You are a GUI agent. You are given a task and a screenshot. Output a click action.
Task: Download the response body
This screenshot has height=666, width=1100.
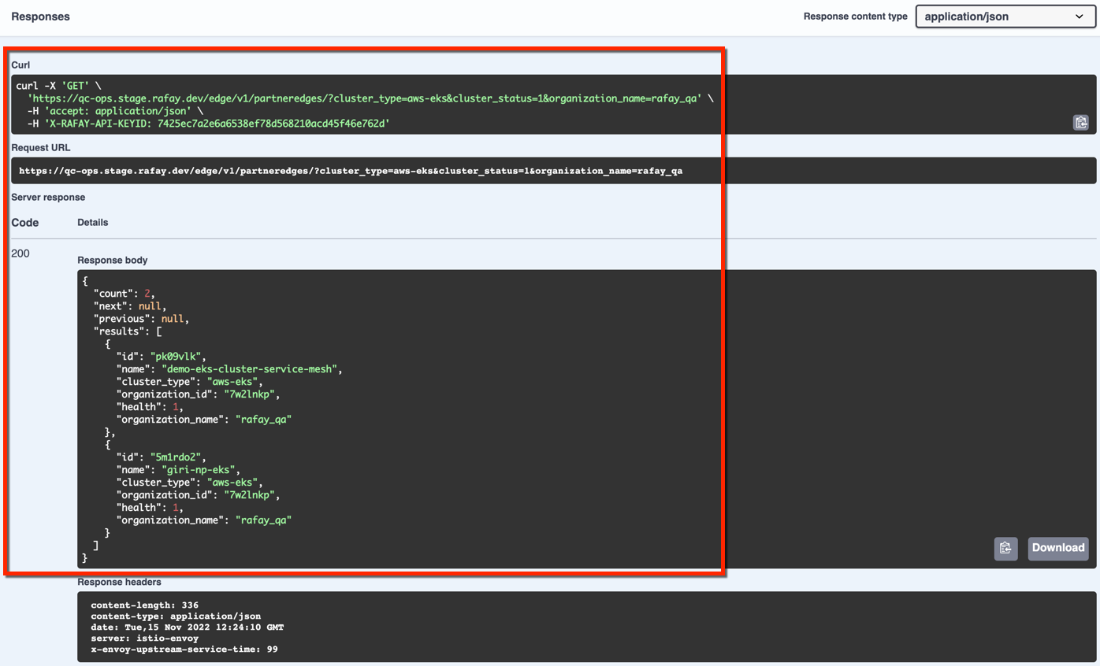[1058, 548]
